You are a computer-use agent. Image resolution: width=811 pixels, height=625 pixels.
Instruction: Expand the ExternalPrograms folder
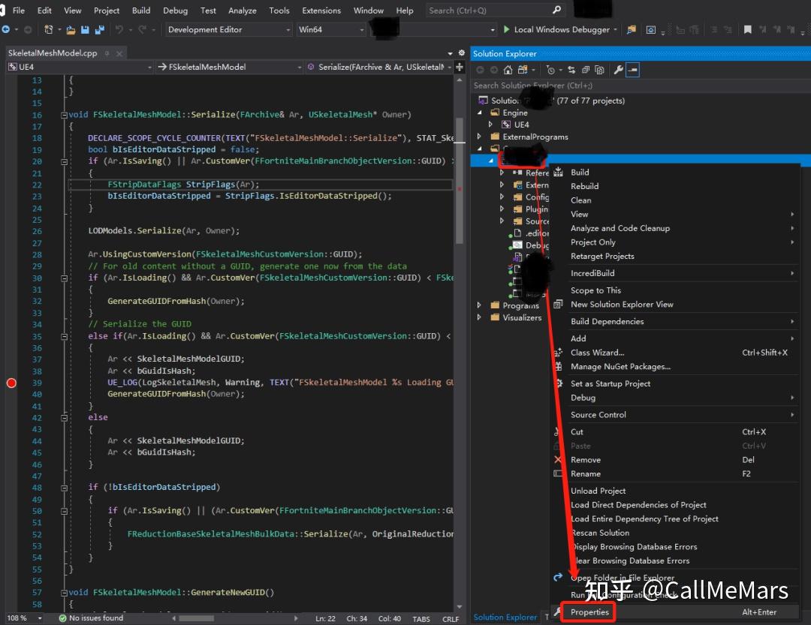pos(479,137)
